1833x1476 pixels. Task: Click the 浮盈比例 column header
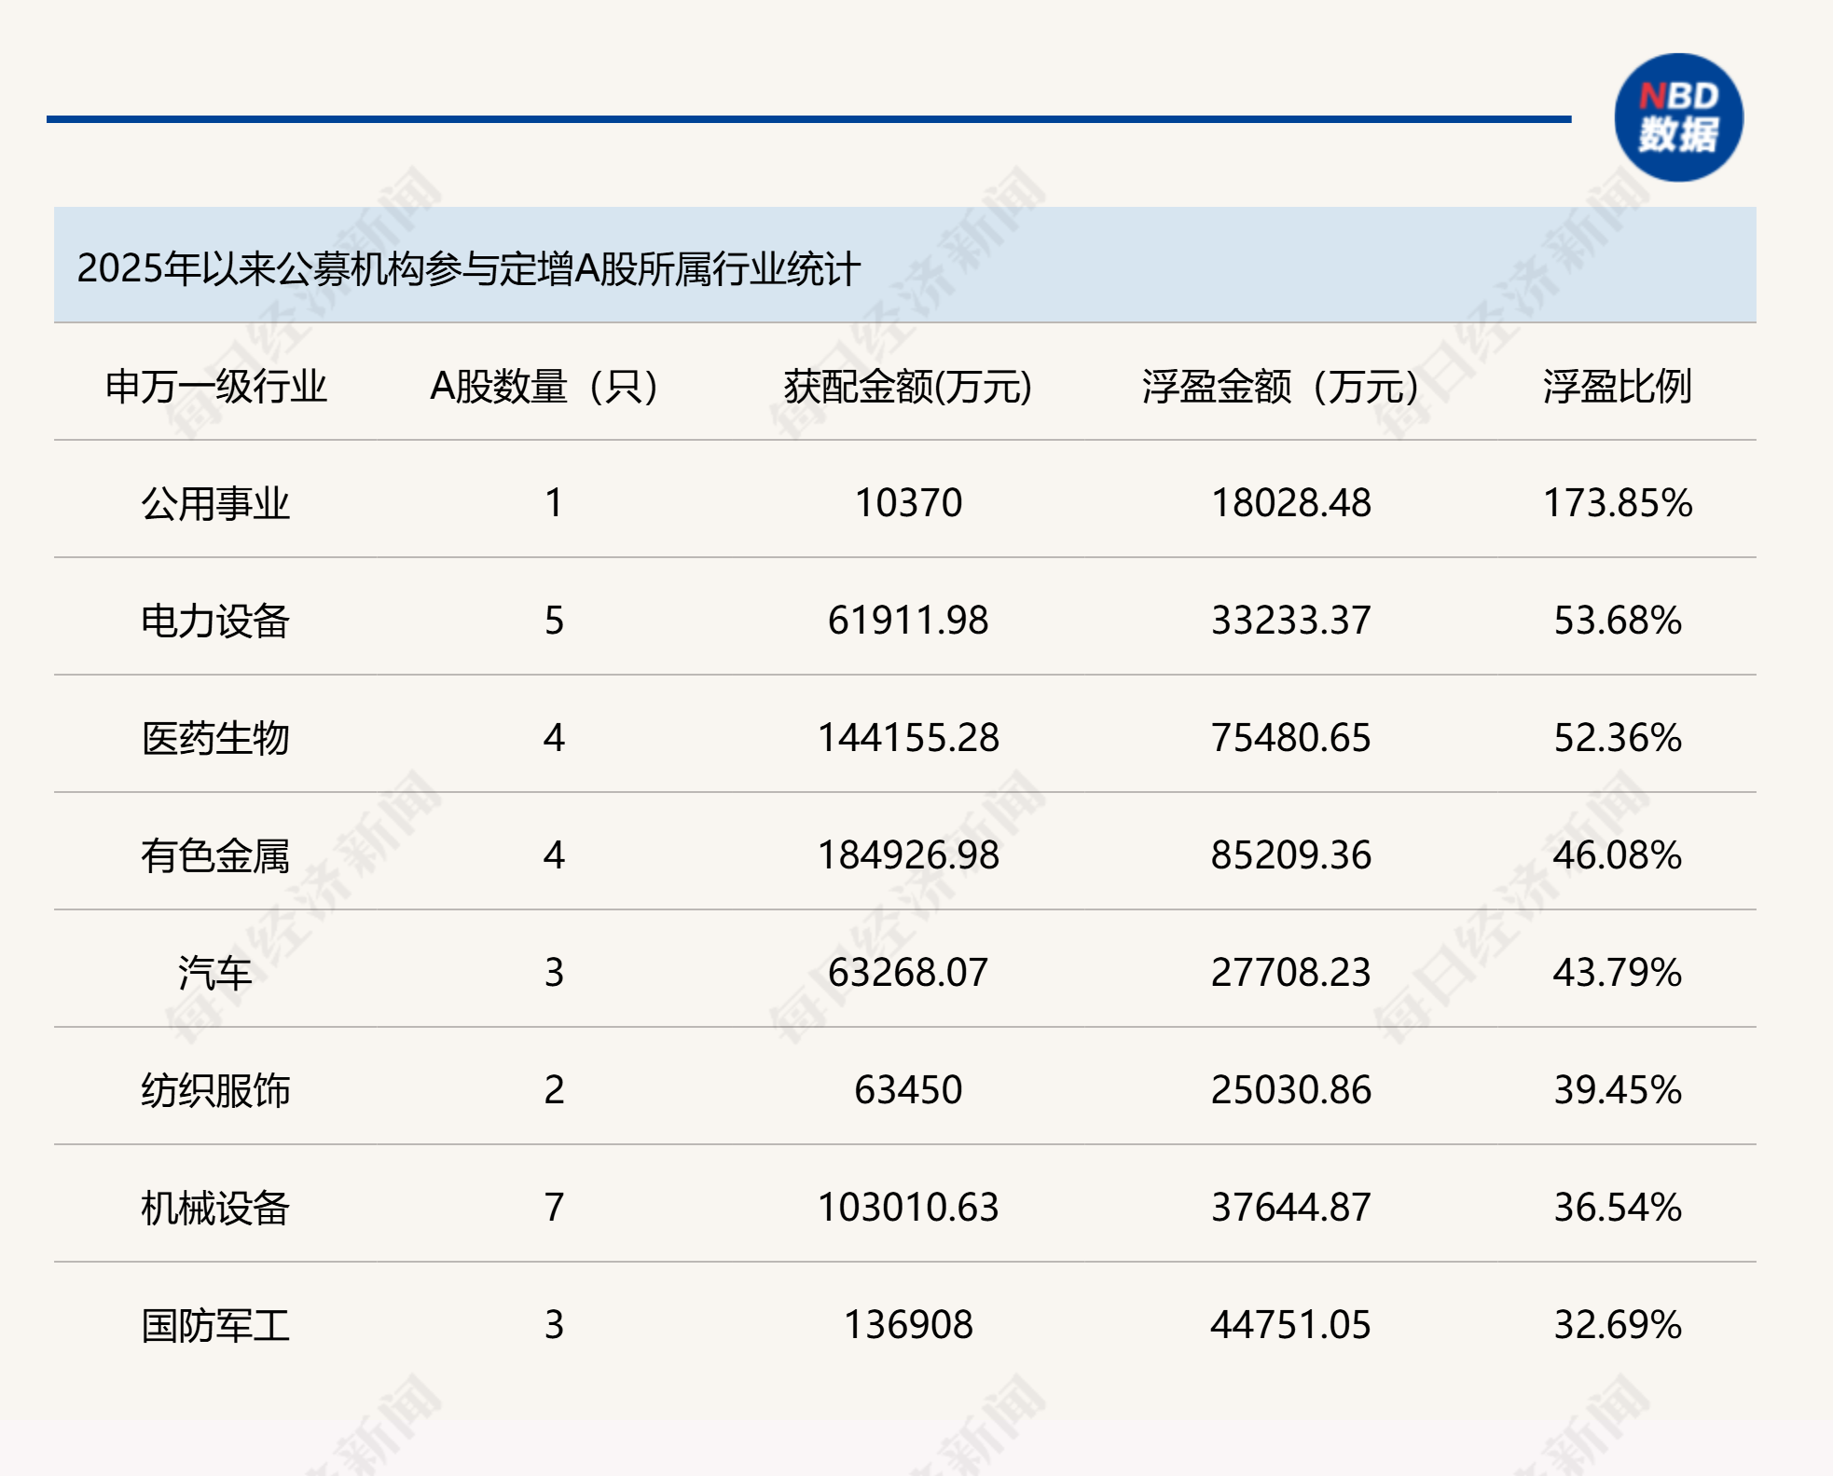coord(1617,386)
